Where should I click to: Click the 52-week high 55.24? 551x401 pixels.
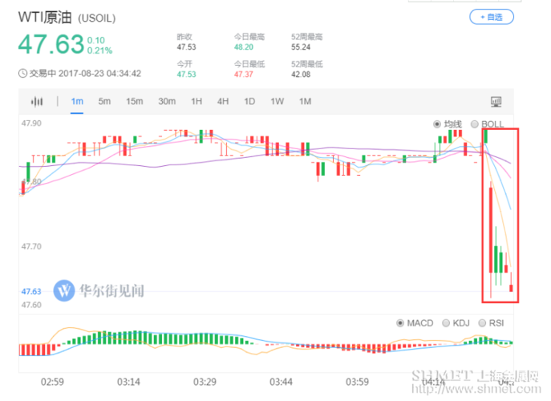coord(301,47)
